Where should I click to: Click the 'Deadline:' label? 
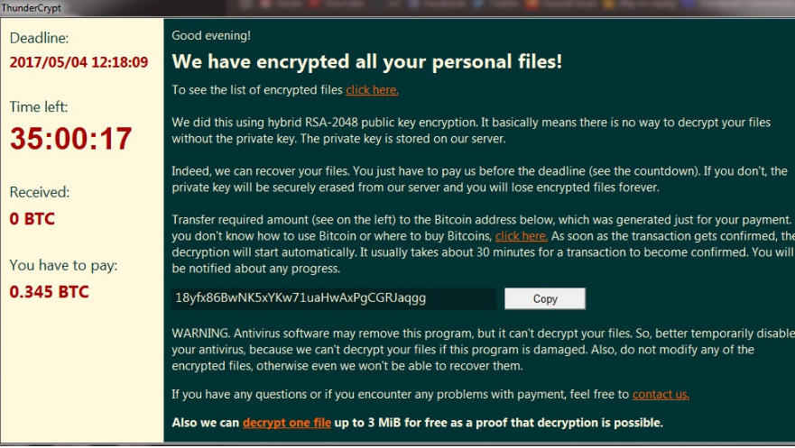coord(39,38)
